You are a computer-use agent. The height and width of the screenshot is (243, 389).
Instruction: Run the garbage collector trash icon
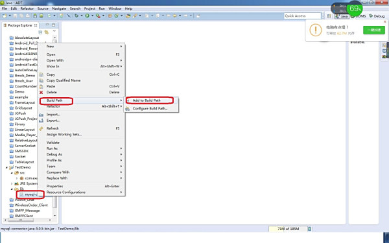click(x=309, y=229)
